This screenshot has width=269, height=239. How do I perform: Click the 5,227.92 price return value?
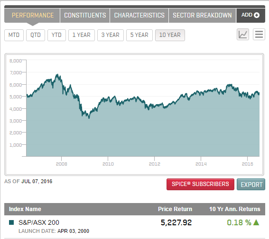176,222
